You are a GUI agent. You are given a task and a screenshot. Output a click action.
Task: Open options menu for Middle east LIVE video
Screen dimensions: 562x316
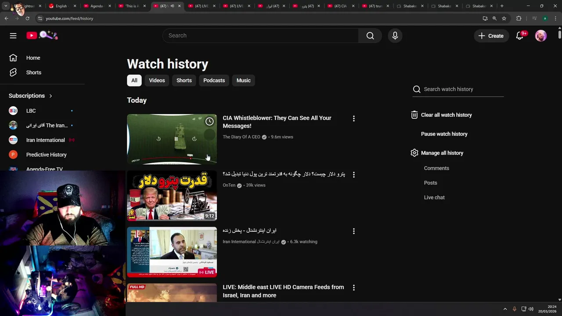pos(354,287)
